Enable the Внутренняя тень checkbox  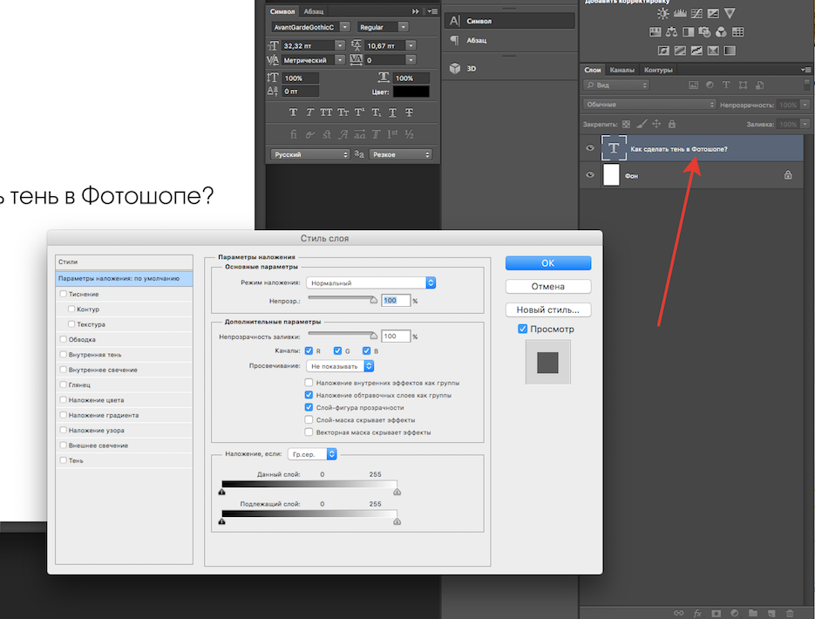click(63, 354)
